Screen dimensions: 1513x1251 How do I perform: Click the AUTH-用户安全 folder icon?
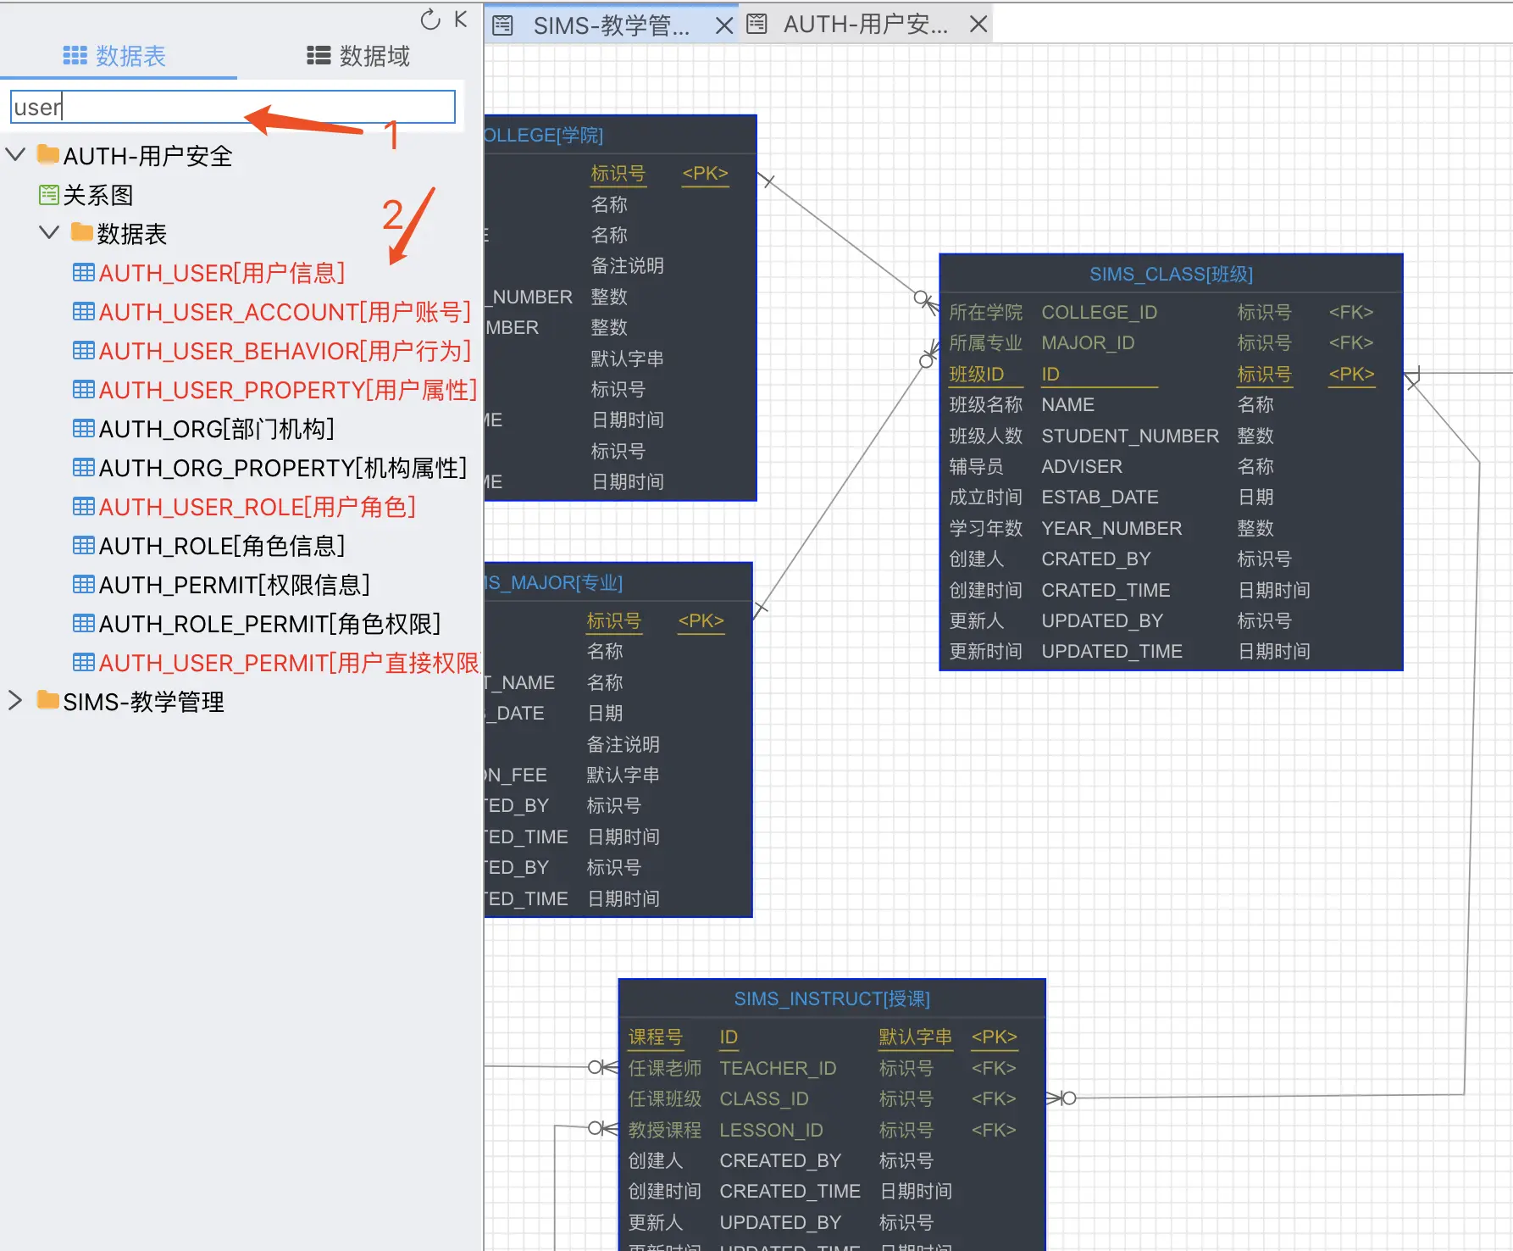48,155
